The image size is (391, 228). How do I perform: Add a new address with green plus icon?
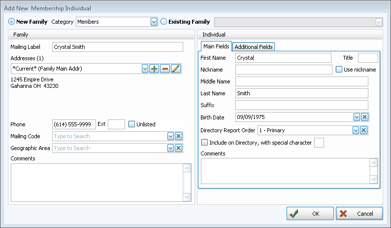pos(154,69)
